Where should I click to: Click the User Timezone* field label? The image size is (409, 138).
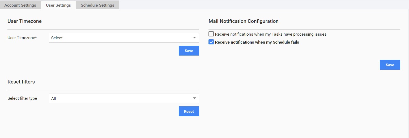[22, 38]
